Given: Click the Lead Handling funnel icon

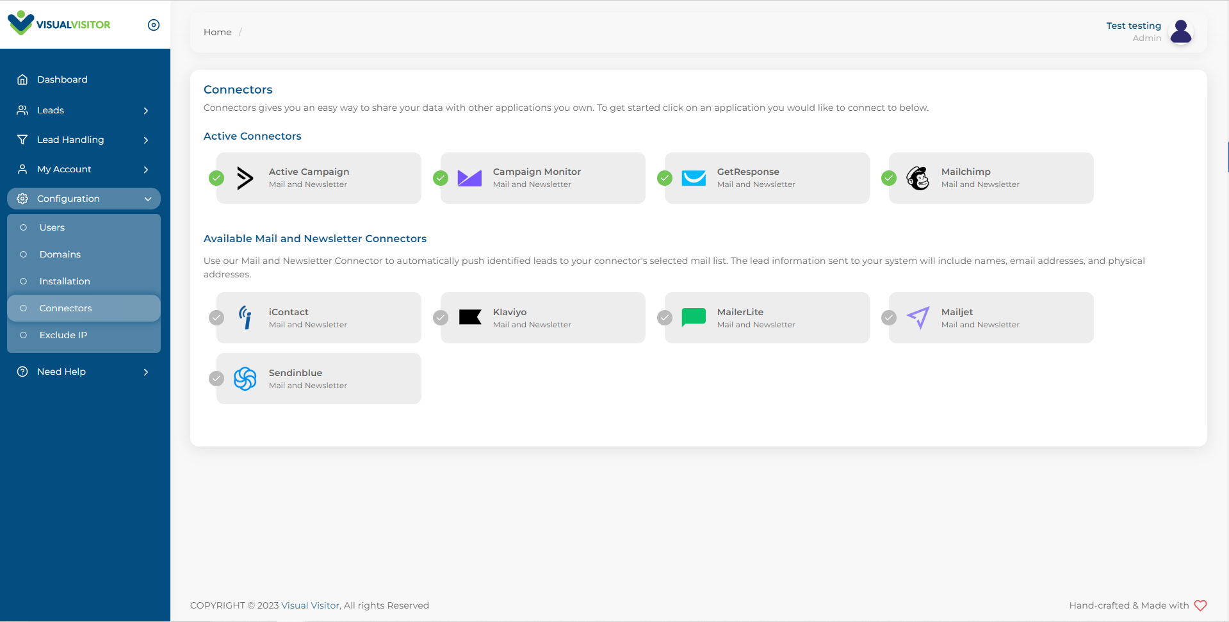Looking at the screenshot, I should [x=22, y=140].
